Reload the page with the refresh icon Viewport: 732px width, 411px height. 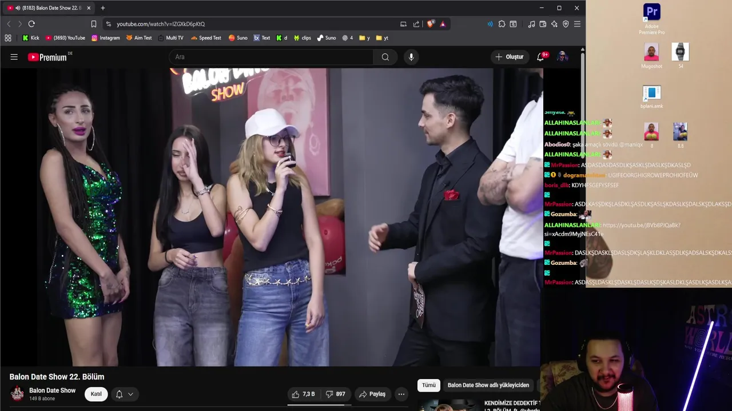coord(31,24)
